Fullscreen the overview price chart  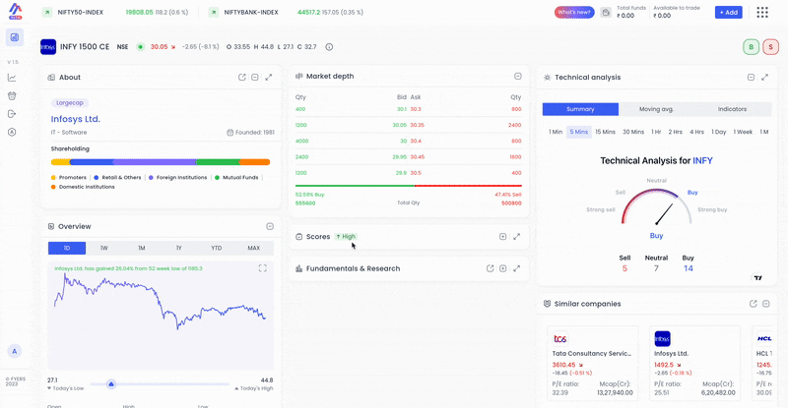[x=262, y=268]
